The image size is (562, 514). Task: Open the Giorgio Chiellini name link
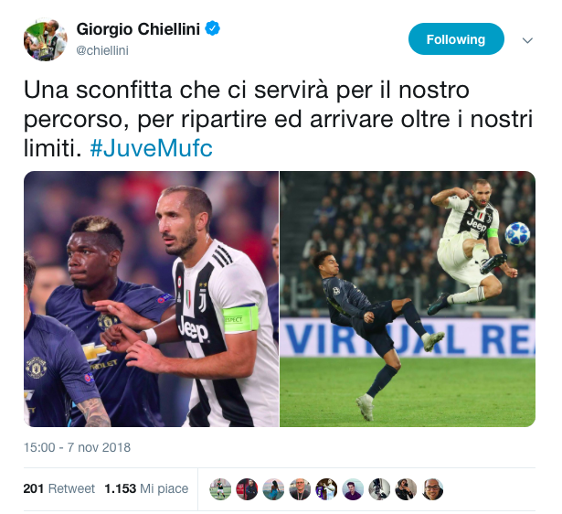pos(138,28)
